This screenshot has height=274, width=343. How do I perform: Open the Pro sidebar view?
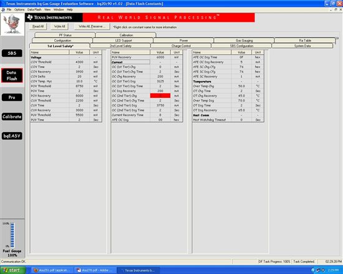12,97
